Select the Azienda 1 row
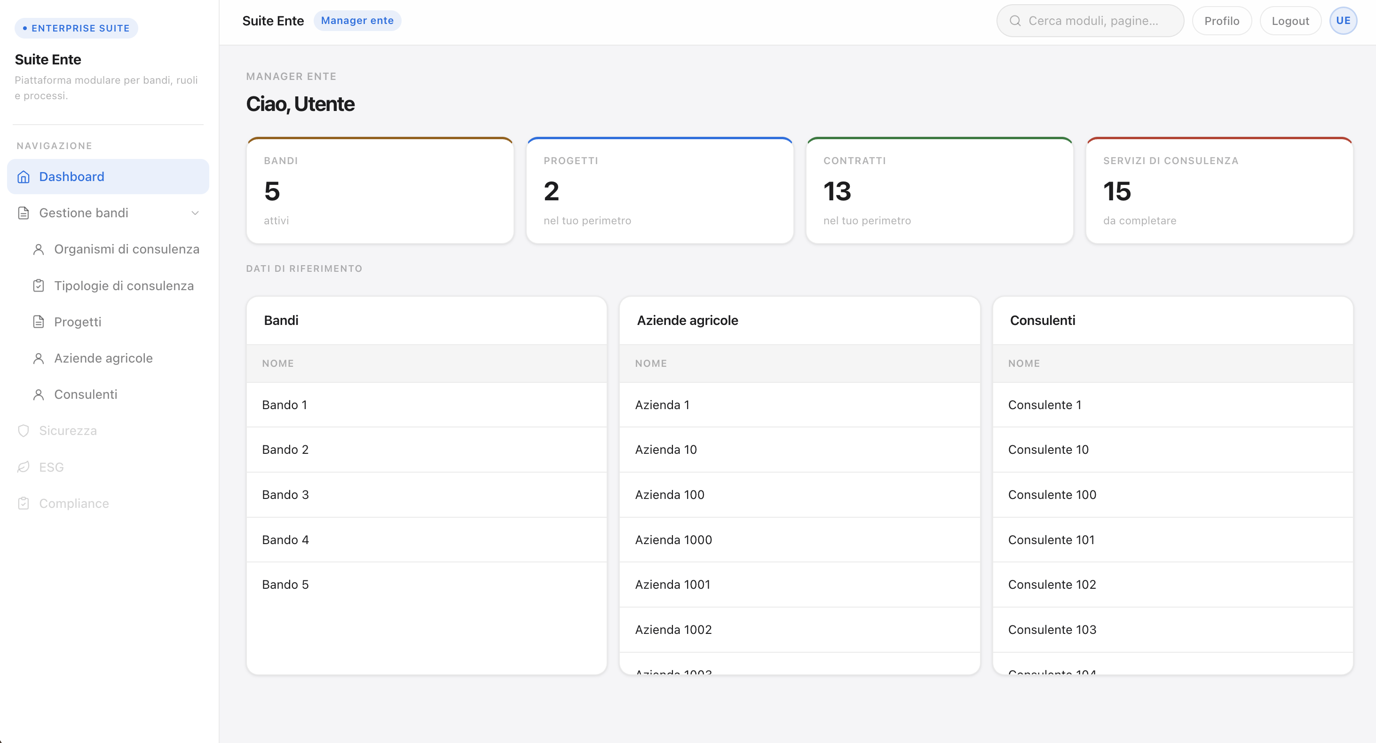 coord(799,405)
